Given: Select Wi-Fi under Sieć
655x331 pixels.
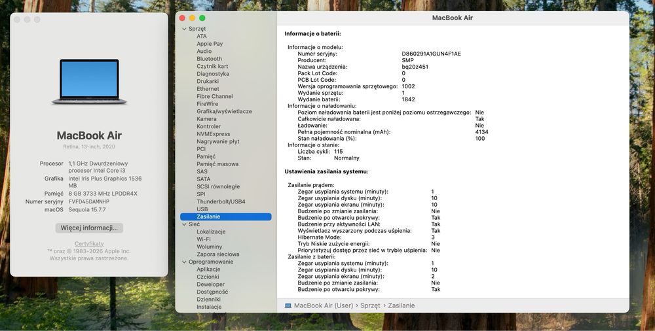Looking at the screenshot, I should coord(204,239).
